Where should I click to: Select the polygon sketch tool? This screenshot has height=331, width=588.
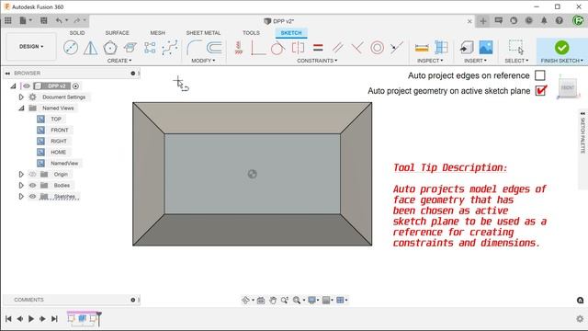(110, 48)
